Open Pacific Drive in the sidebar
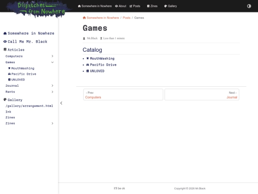The height and width of the screenshot is (194, 258). (24, 74)
